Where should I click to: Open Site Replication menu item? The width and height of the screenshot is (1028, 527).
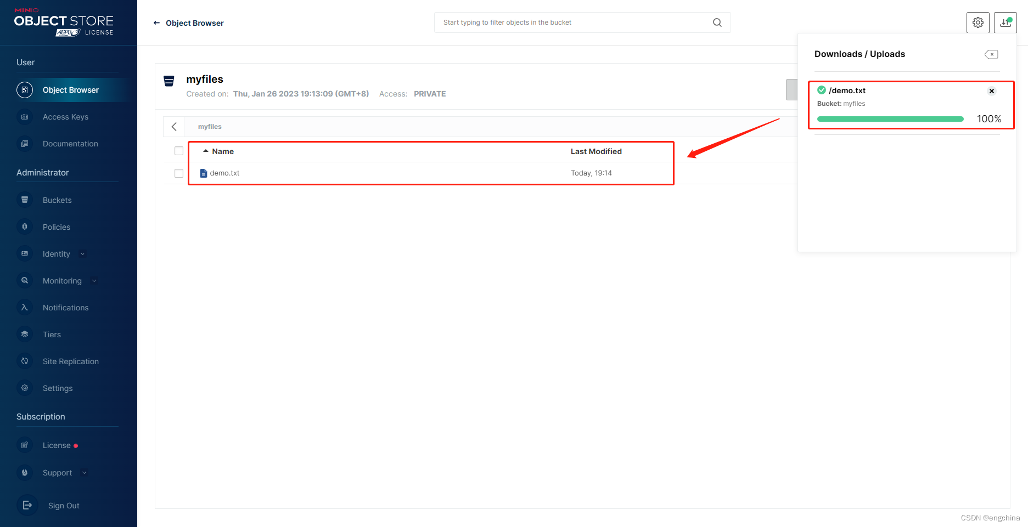(71, 361)
